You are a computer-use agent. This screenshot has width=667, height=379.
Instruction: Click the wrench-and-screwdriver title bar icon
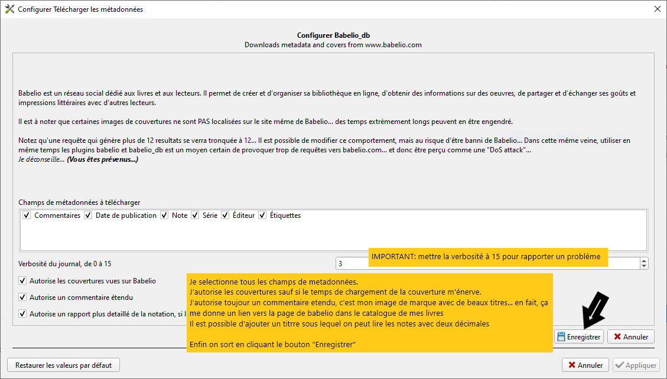click(x=10, y=9)
